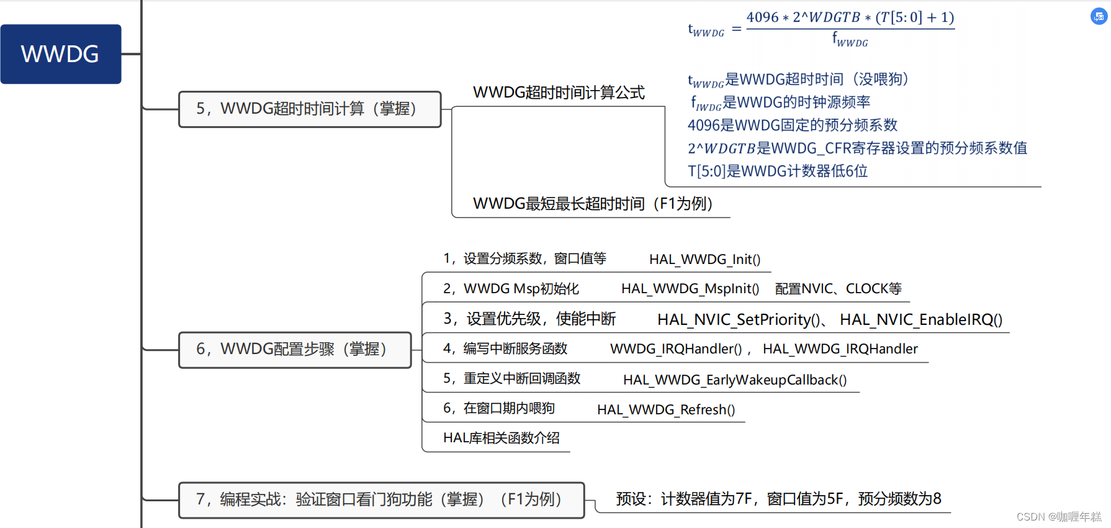Select node '7，编程实战：验证窗口看门狗功能'
1111x528 pixels.
click(381, 500)
